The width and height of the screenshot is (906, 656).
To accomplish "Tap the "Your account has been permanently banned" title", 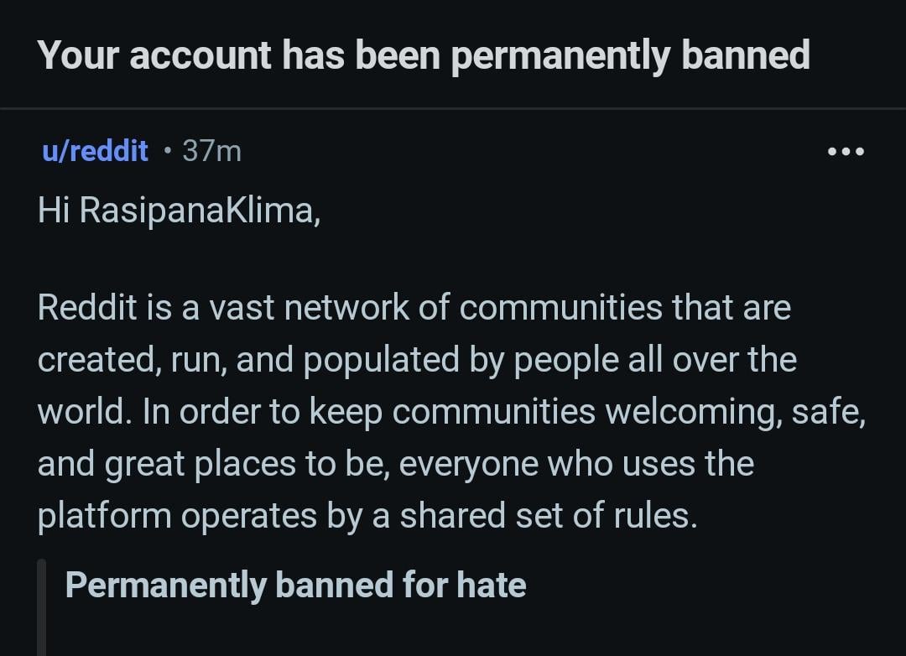I will tap(424, 55).
